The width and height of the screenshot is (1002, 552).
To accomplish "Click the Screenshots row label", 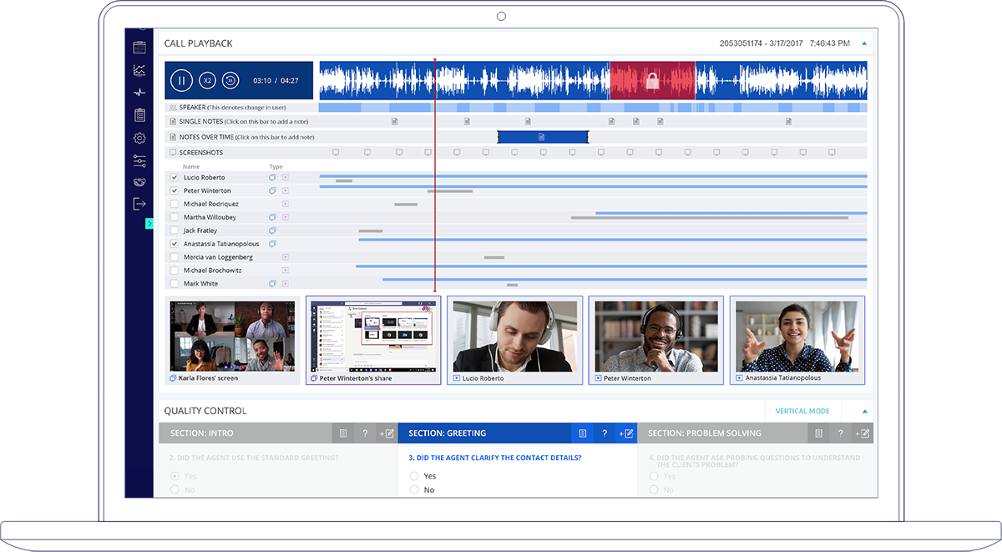I will (200, 153).
